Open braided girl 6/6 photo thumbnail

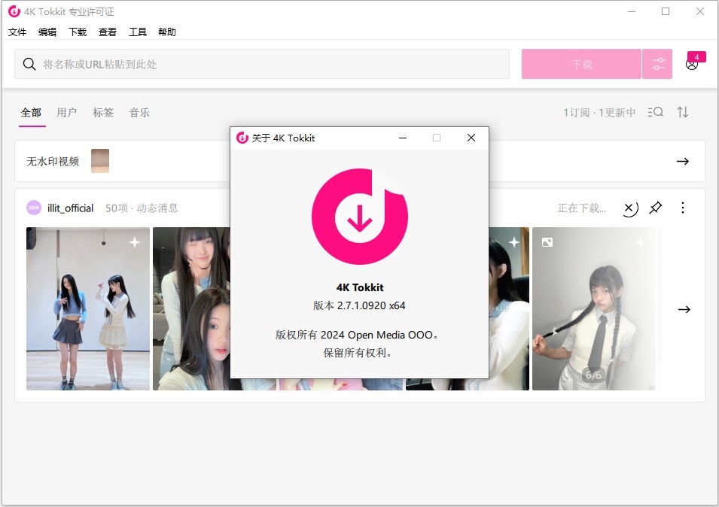[594, 308]
